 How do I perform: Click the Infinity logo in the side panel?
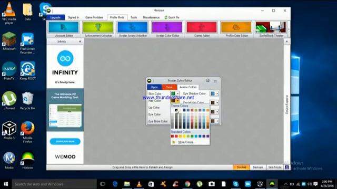tap(65, 58)
